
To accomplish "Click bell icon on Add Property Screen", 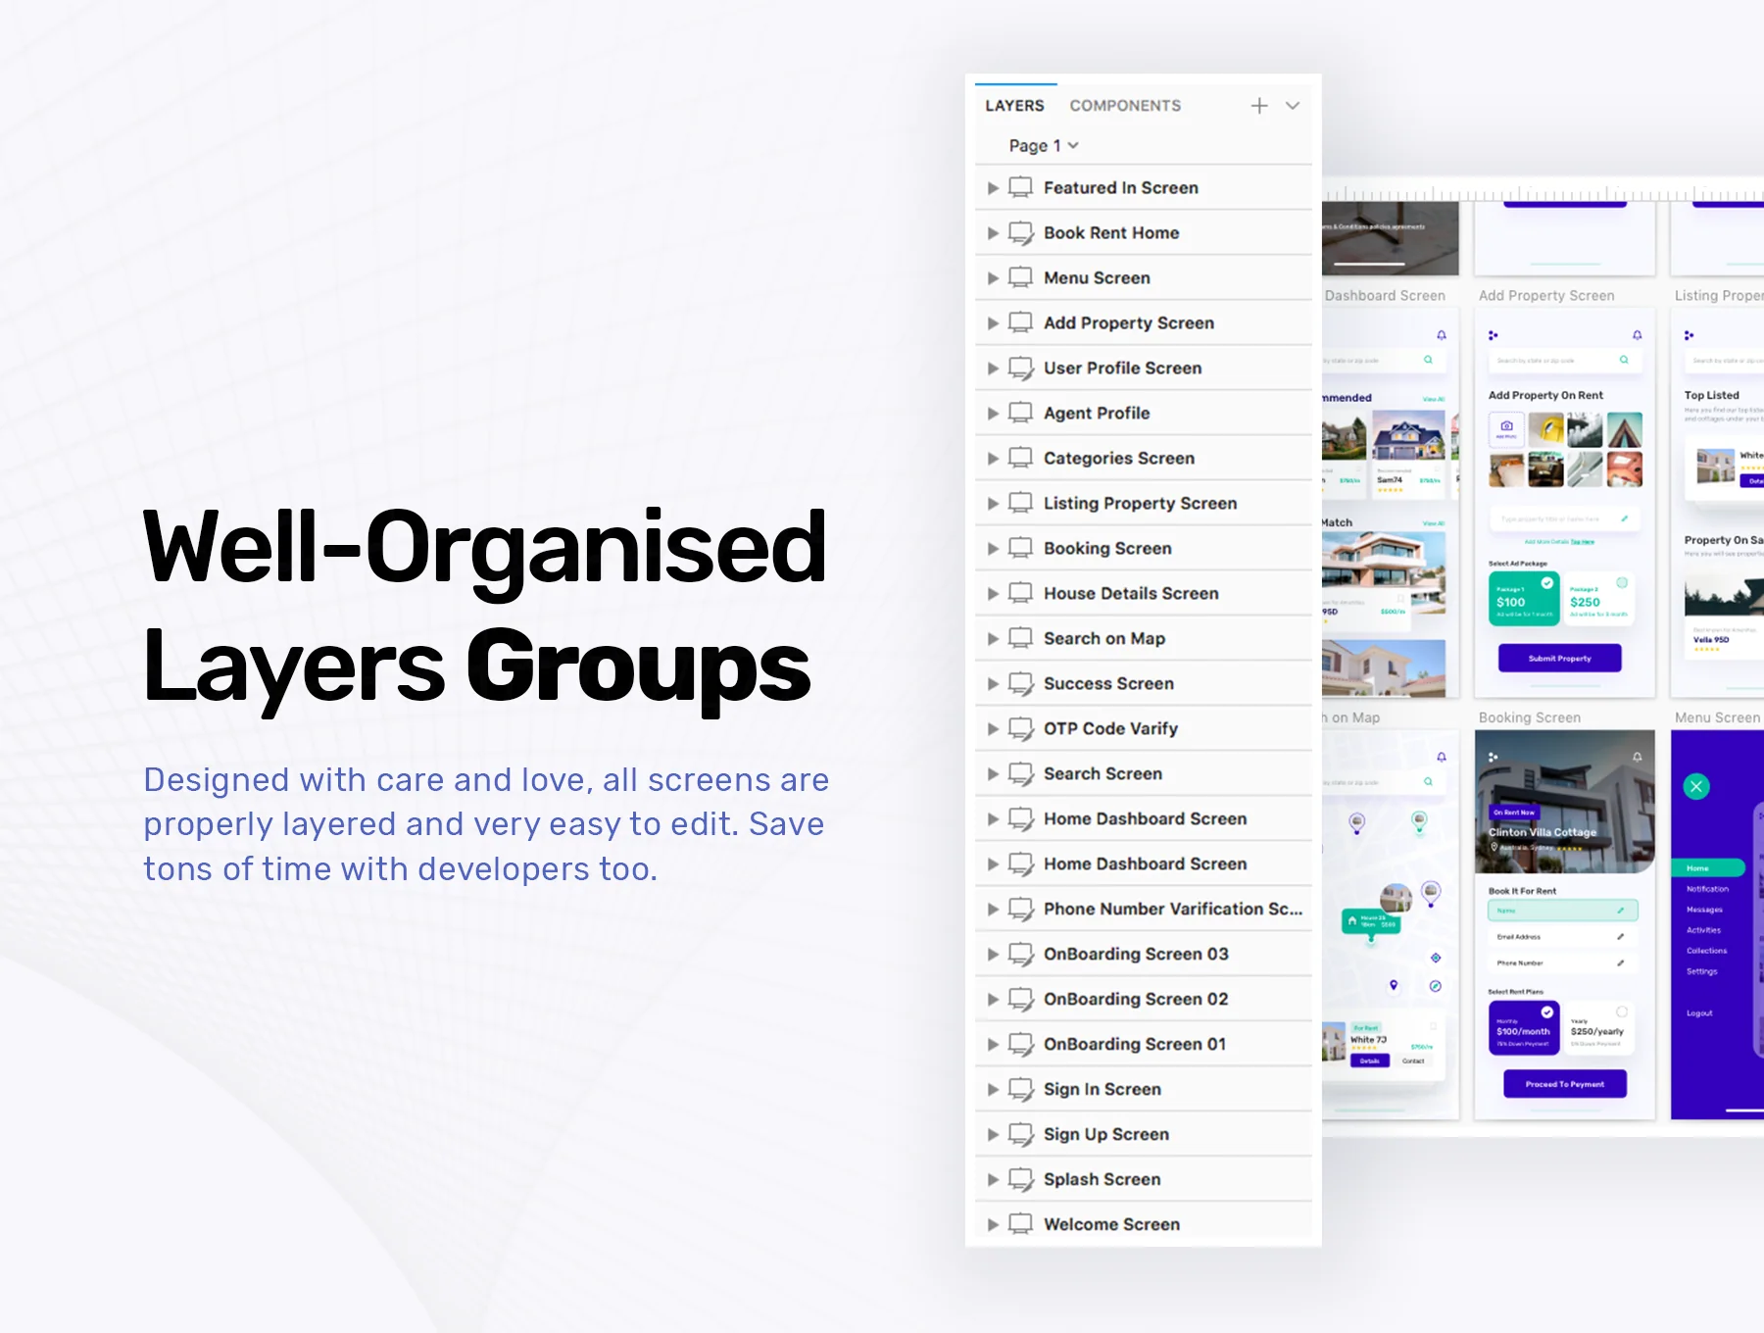I will [1637, 335].
